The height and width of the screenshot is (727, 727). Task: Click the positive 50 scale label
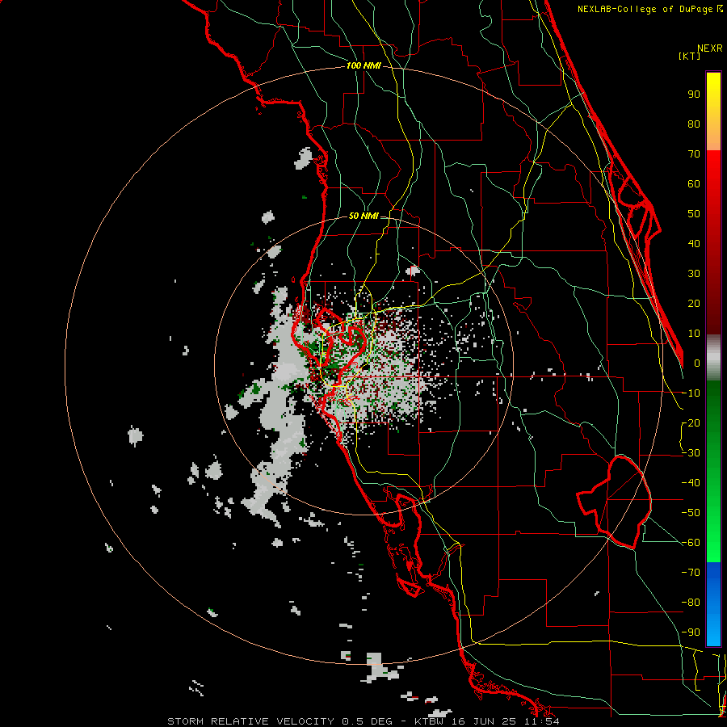coord(694,214)
